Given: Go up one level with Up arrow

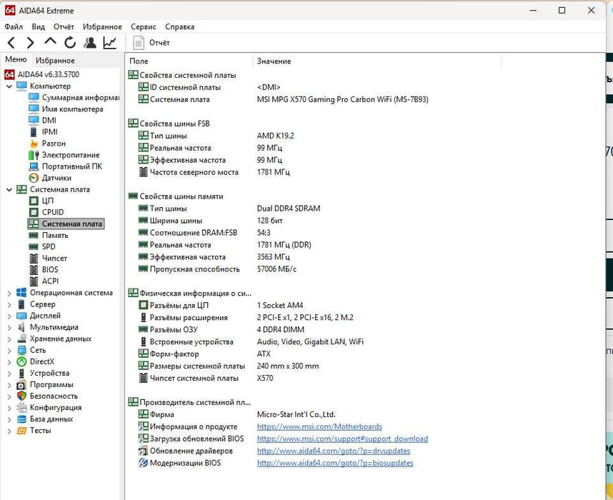Looking at the screenshot, I should [50, 42].
